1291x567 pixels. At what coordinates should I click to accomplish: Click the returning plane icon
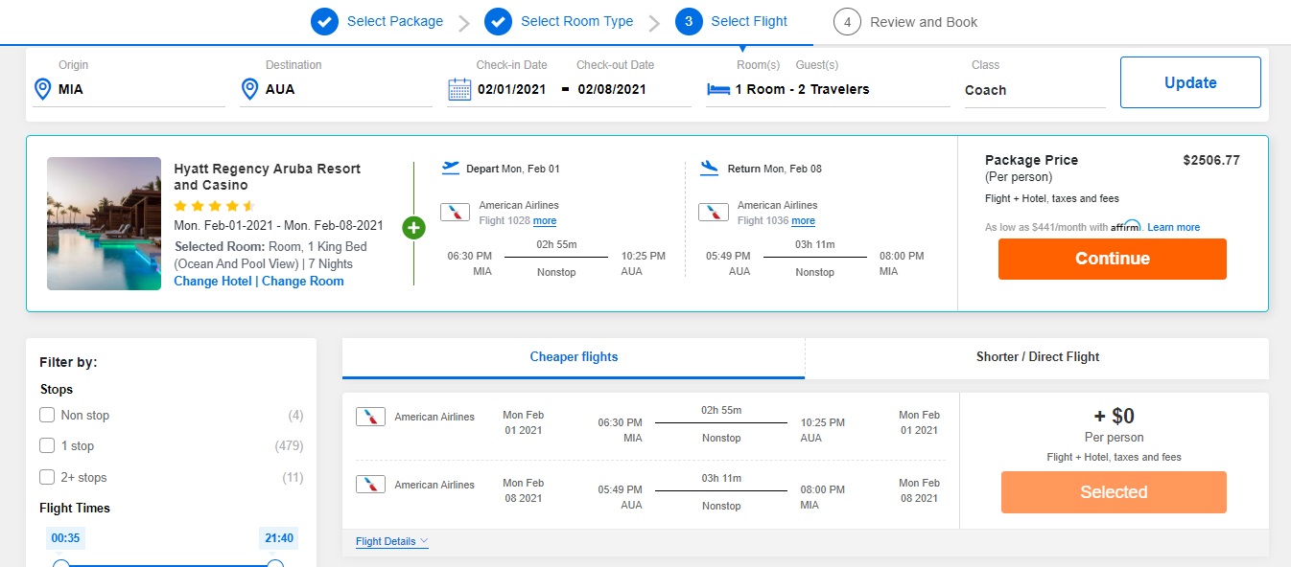[x=710, y=168]
